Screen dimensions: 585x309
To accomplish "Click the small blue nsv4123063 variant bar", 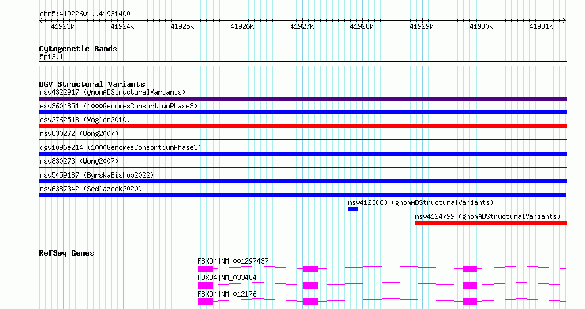I will tap(353, 209).
